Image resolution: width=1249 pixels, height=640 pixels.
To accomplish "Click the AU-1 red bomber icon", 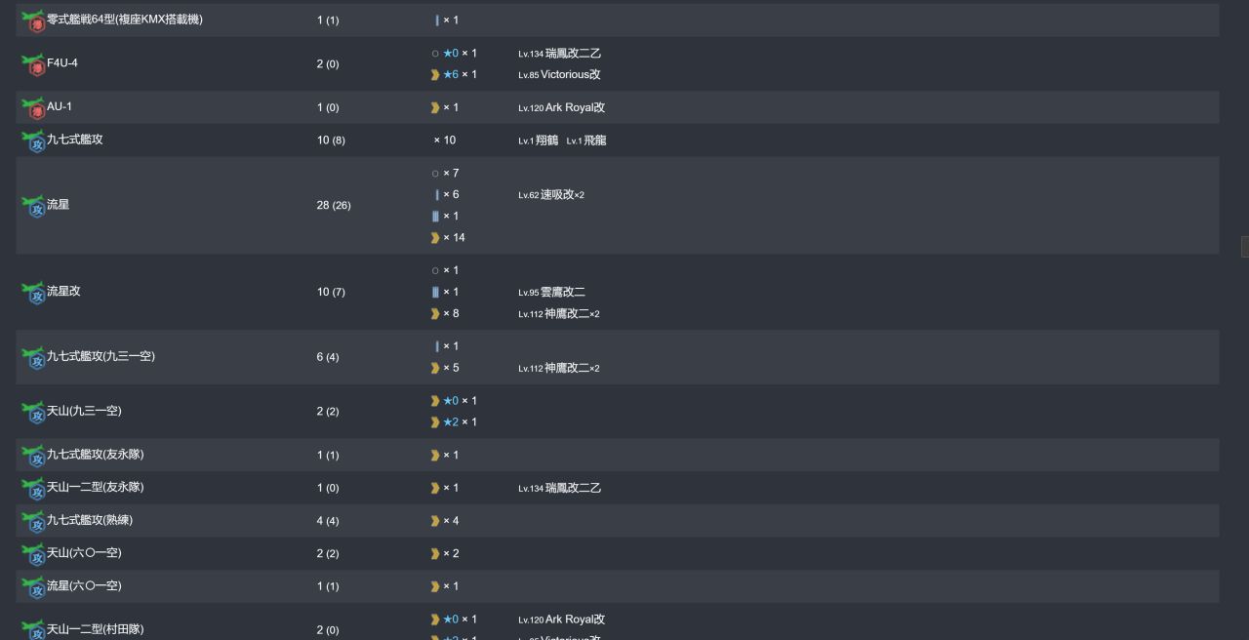I will coord(33,107).
